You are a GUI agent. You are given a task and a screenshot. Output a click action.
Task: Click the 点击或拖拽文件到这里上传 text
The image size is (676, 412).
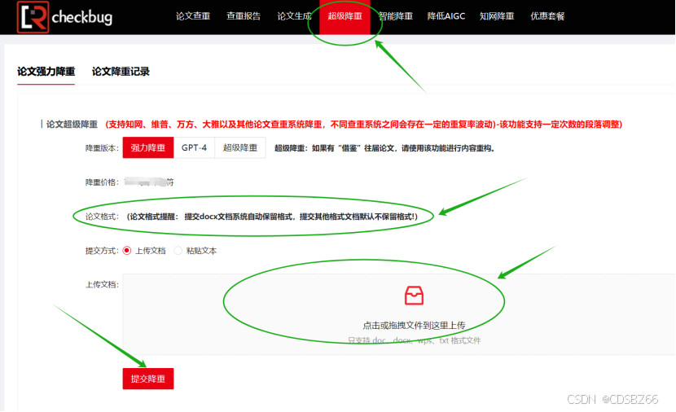[414, 326]
